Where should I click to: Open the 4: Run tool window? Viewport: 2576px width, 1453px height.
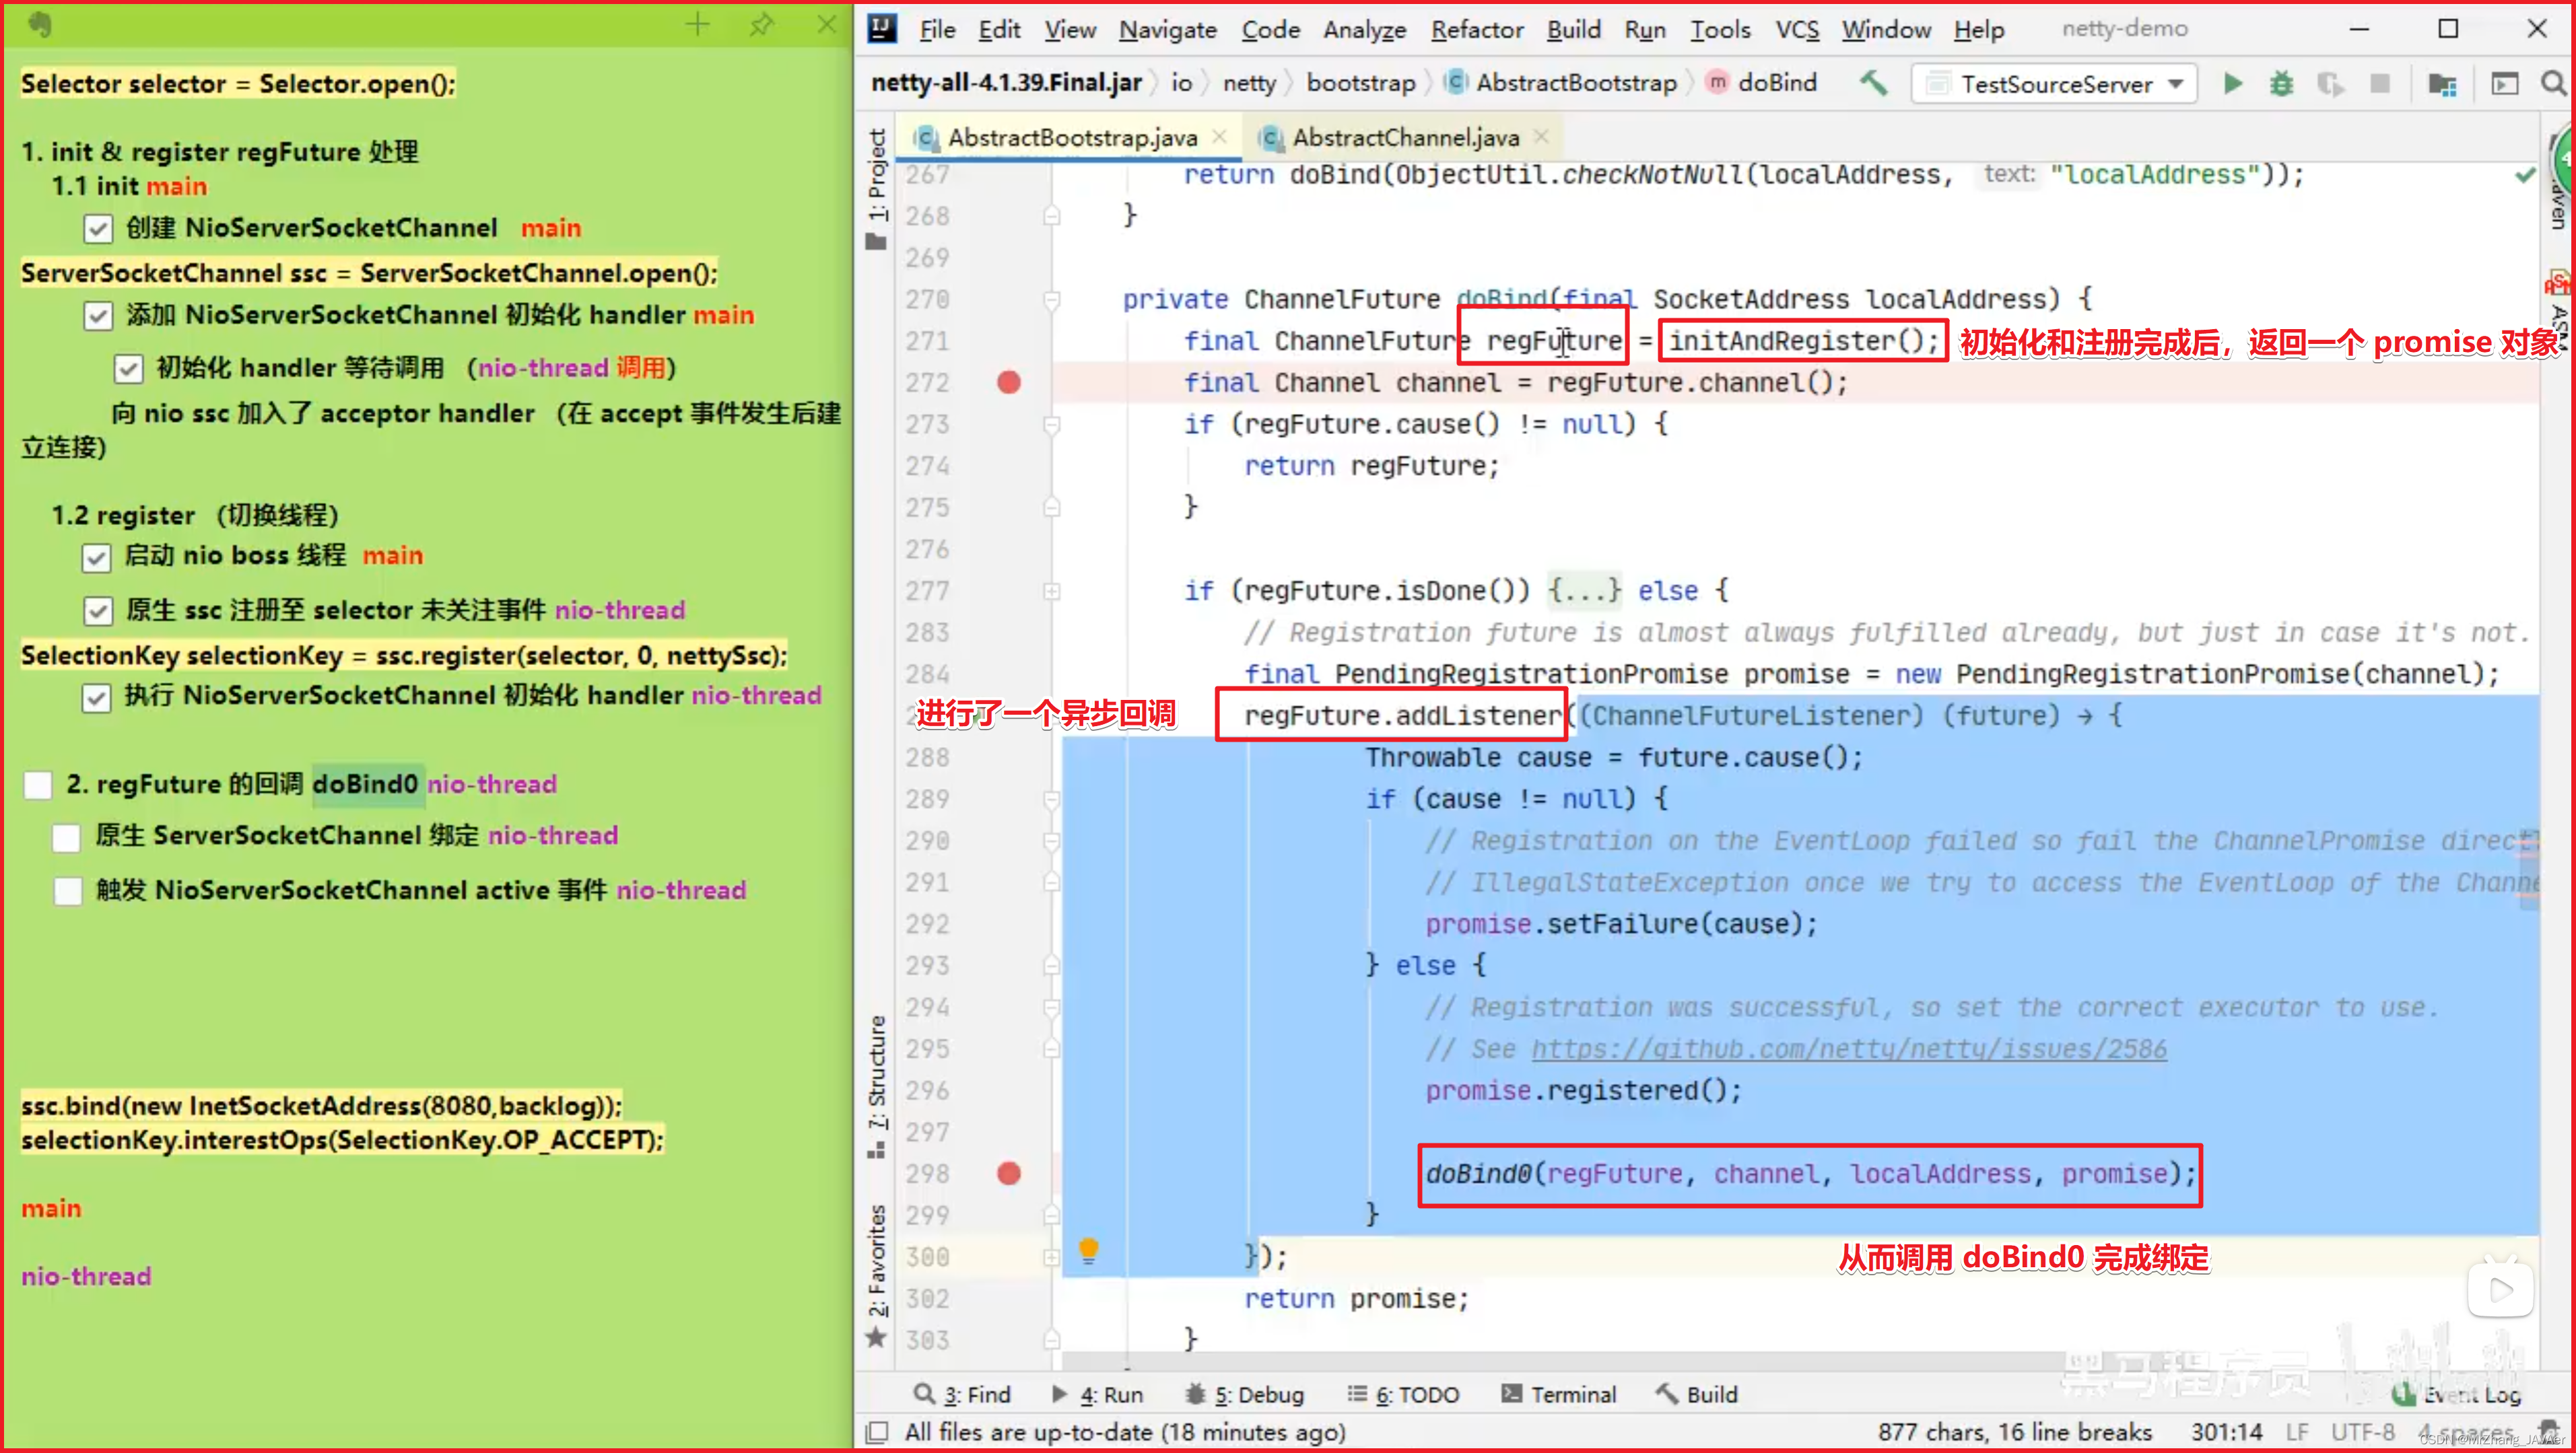point(1098,1395)
